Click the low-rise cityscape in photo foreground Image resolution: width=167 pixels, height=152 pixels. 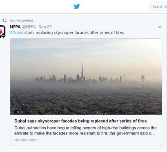86,101
